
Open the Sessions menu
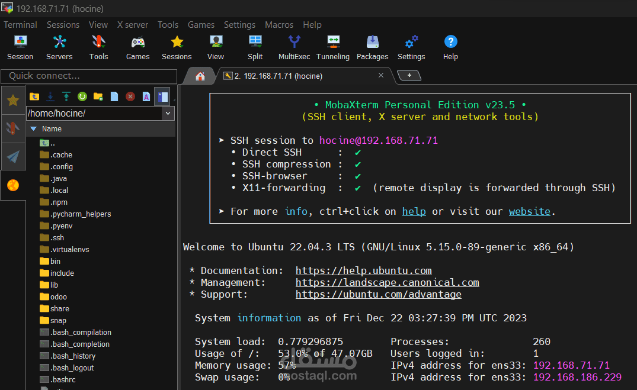[63, 25]
